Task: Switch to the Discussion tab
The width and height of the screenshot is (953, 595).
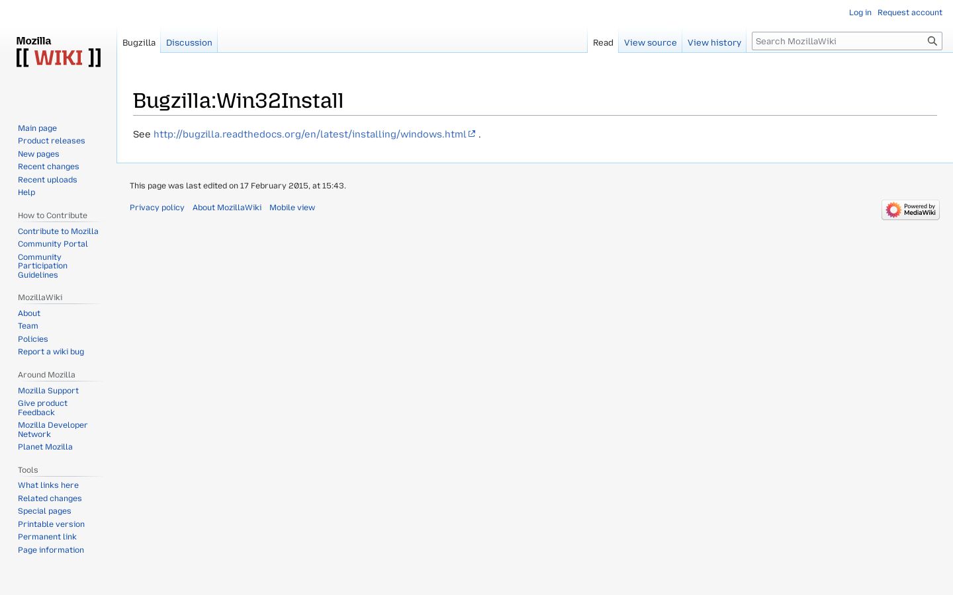Action: tap(189, 42)
